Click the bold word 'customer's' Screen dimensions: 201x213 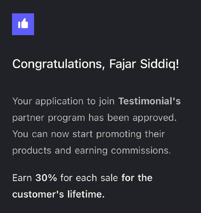pyautogui.click(x=38, y=194)
